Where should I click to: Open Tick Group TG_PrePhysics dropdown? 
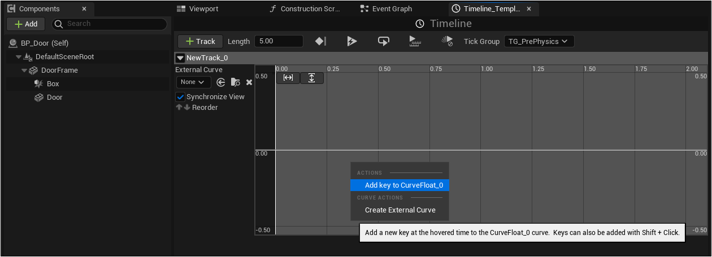[539, 41]
